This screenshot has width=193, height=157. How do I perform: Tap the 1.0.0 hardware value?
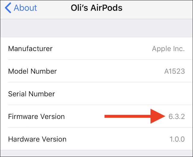pos(176,139)
